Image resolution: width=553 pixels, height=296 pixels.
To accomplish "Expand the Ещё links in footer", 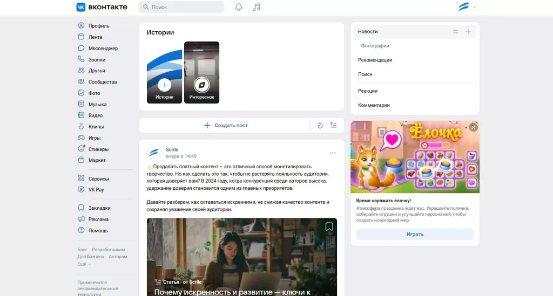I will pos(84,264).
